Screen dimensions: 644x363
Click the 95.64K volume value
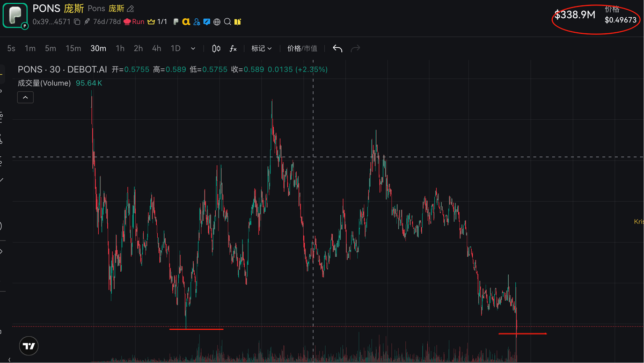click(x=89, y=83)
